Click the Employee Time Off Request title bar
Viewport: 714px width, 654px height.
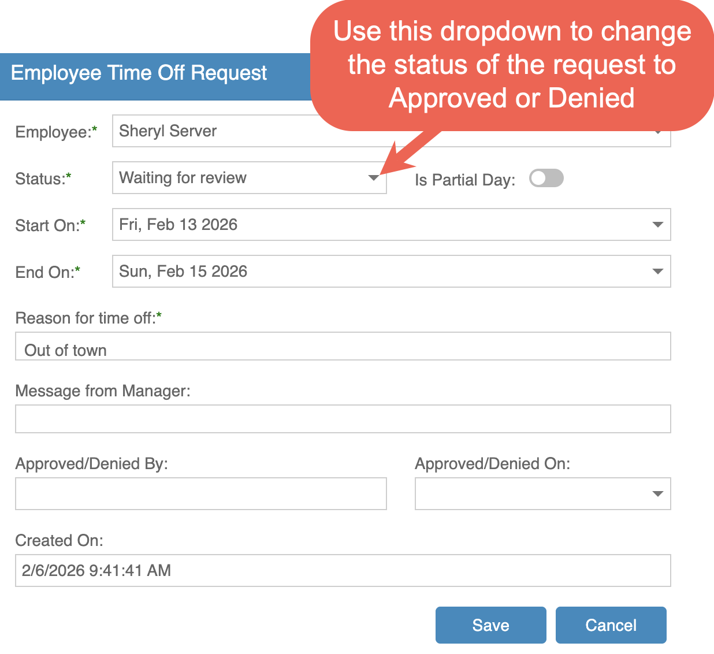[139, 74]
